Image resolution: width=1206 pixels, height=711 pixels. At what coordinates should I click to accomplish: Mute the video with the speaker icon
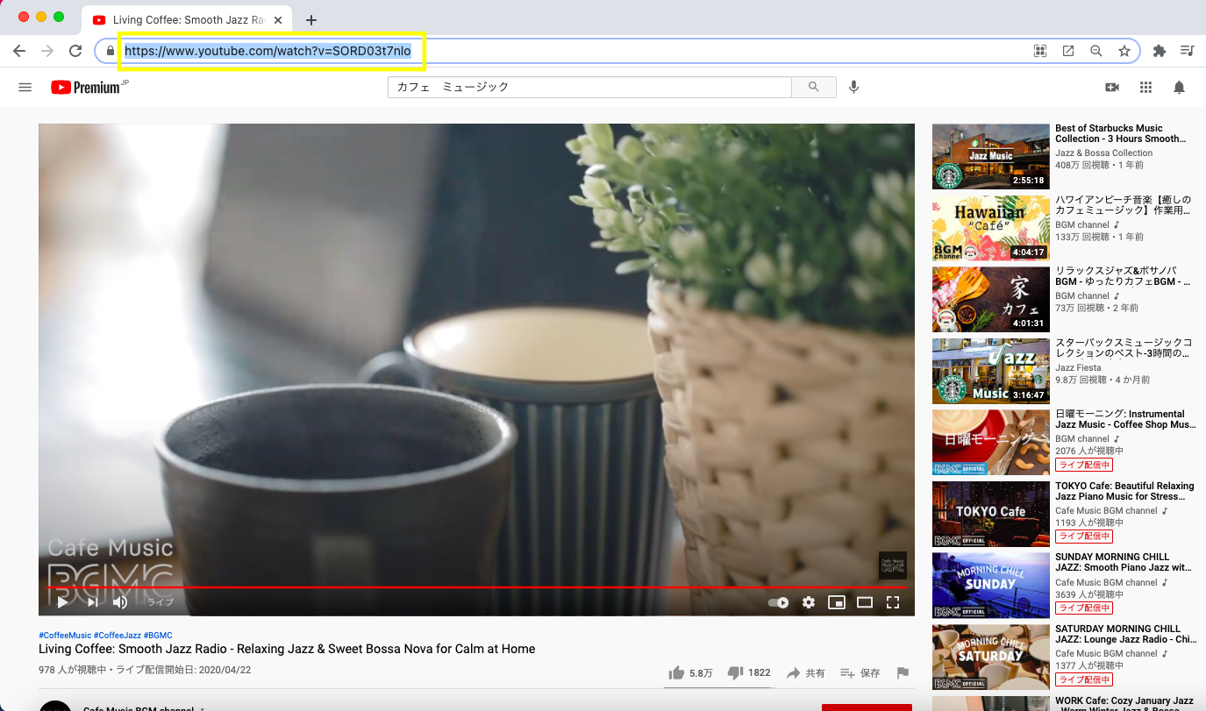[x=120, y=602]
